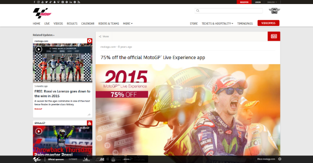Viewport: 313px width, 163px height.
Task: Click the MotoGP logo in the header
Action: pyautogui.click(x=42, y=13)
